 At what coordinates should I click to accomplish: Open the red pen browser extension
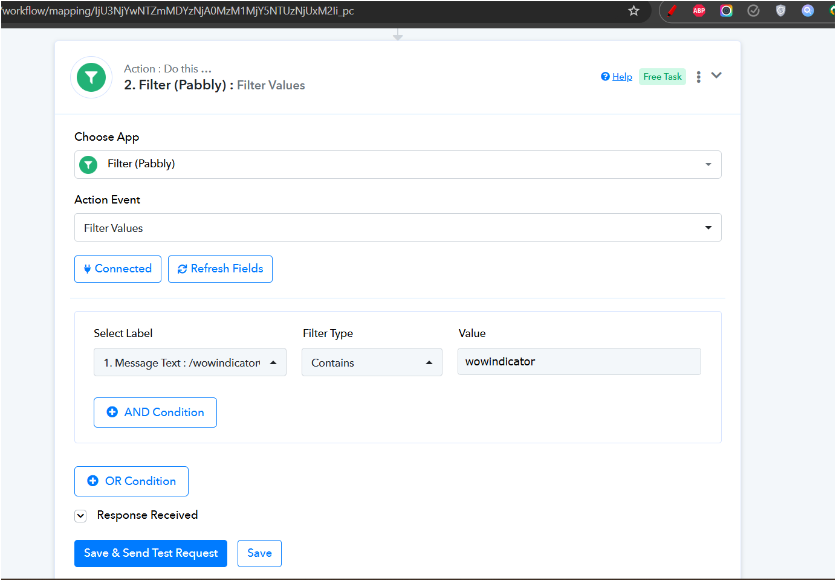[x=672, y=10]
